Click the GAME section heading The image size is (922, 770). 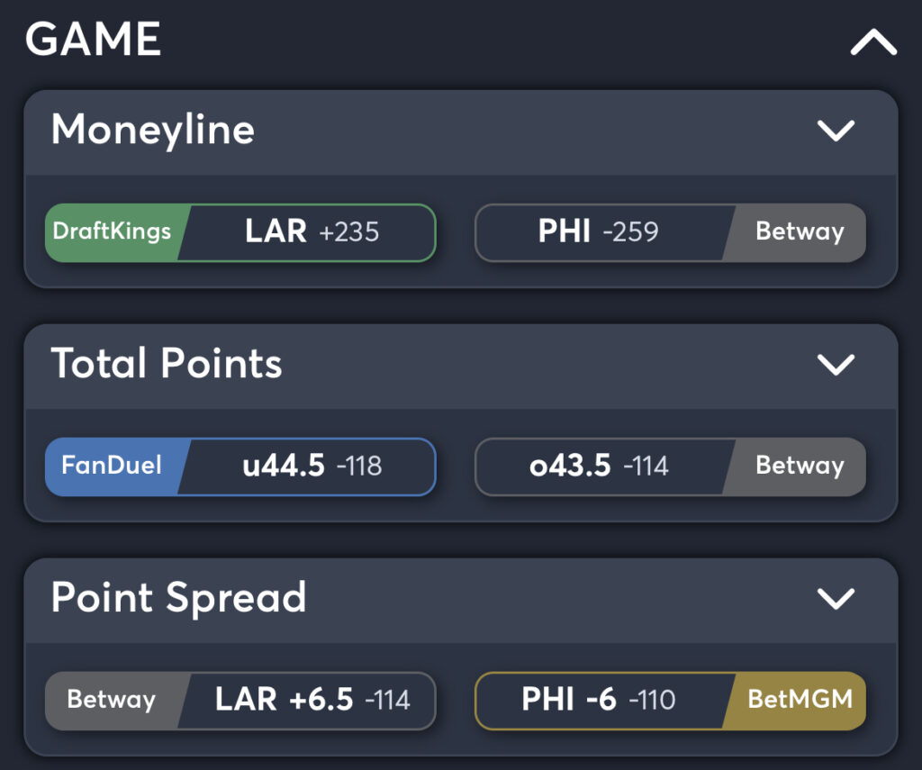(x=94, y=40)
